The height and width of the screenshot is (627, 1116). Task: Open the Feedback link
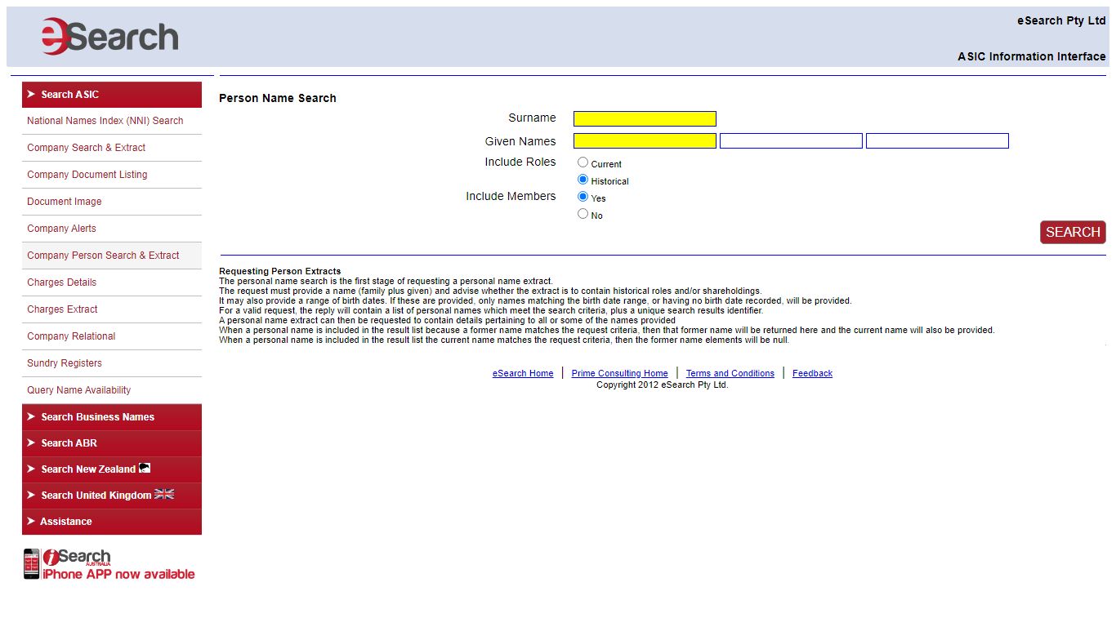(812, 373)
